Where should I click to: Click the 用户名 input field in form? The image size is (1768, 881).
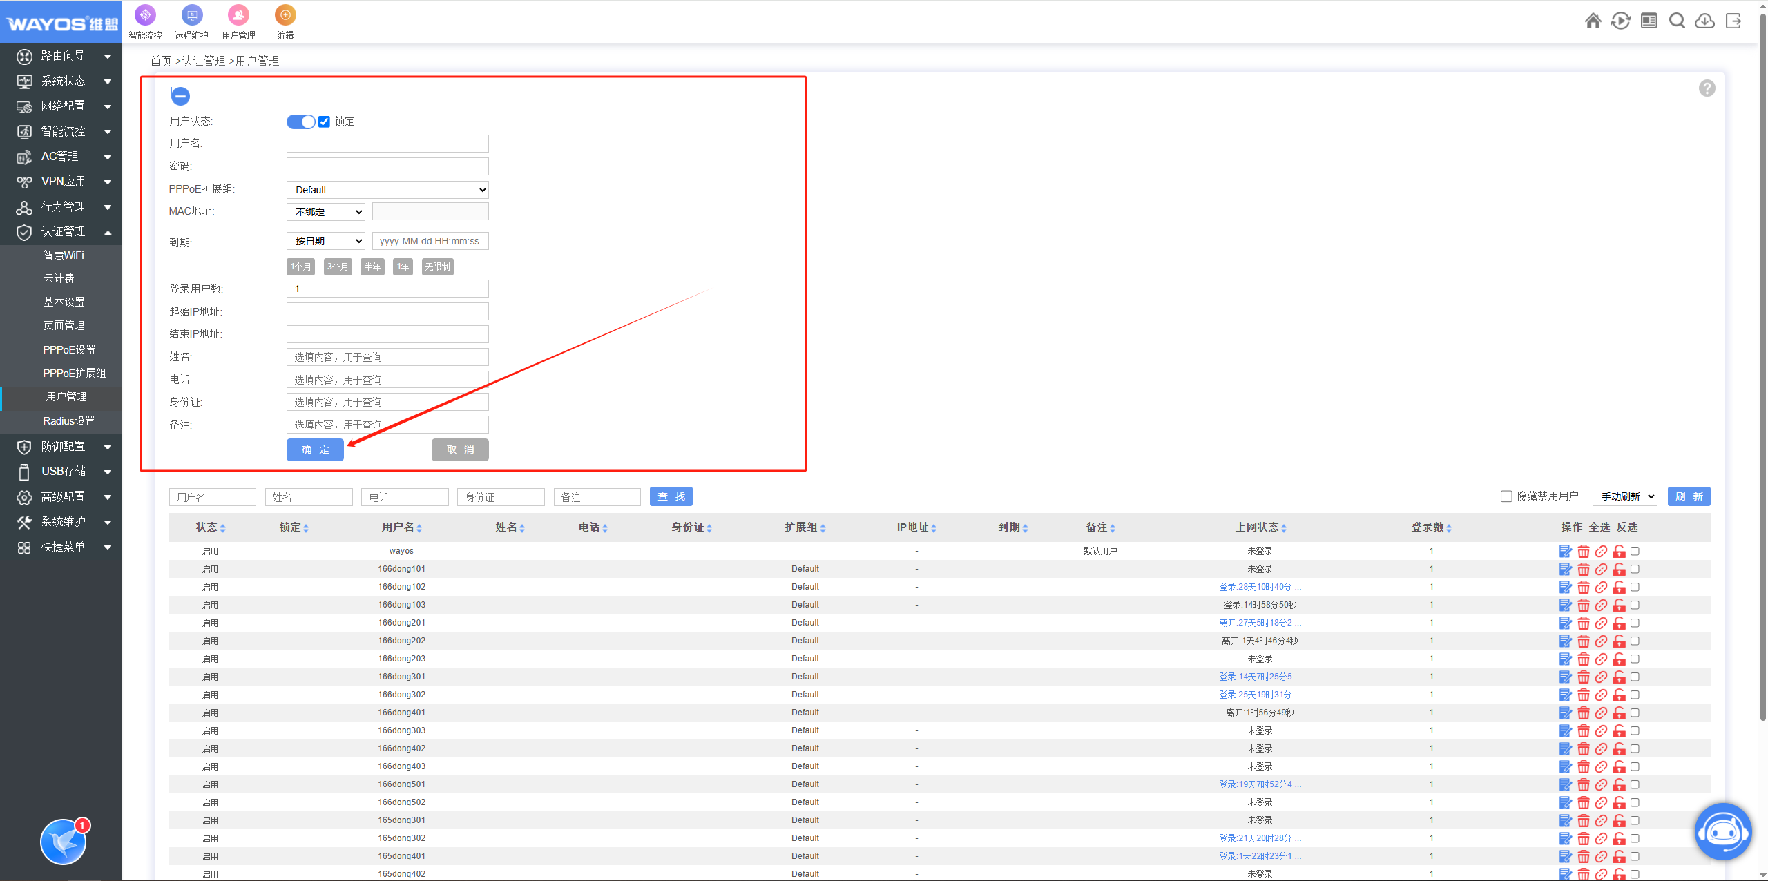[x=387, y=144]
